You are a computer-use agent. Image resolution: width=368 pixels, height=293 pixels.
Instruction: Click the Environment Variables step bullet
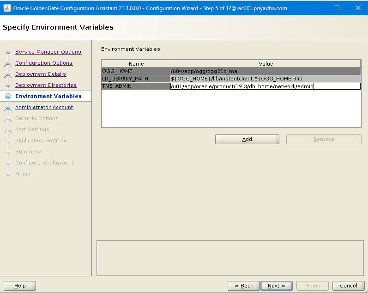point(8,96)
